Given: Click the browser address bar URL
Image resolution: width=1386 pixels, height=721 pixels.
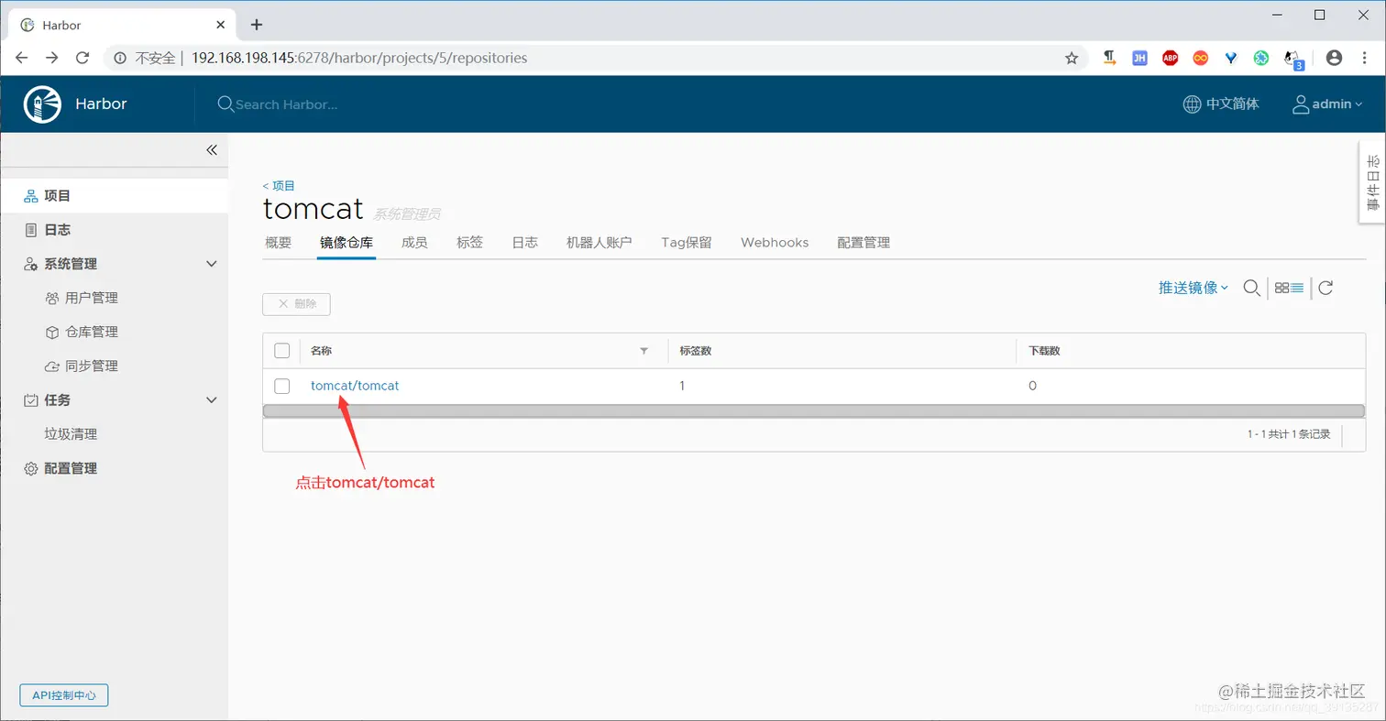Looking at the screenshot, I should click(359, 58).
